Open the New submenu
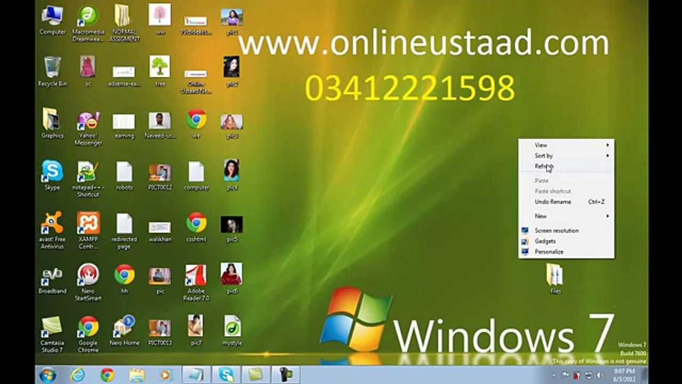 566,216
